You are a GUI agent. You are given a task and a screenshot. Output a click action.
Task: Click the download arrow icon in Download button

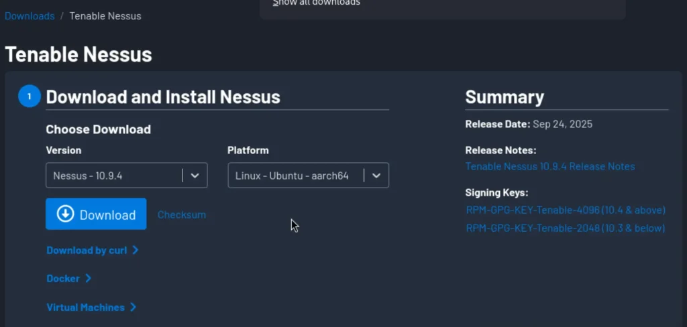tap(65, 214)
